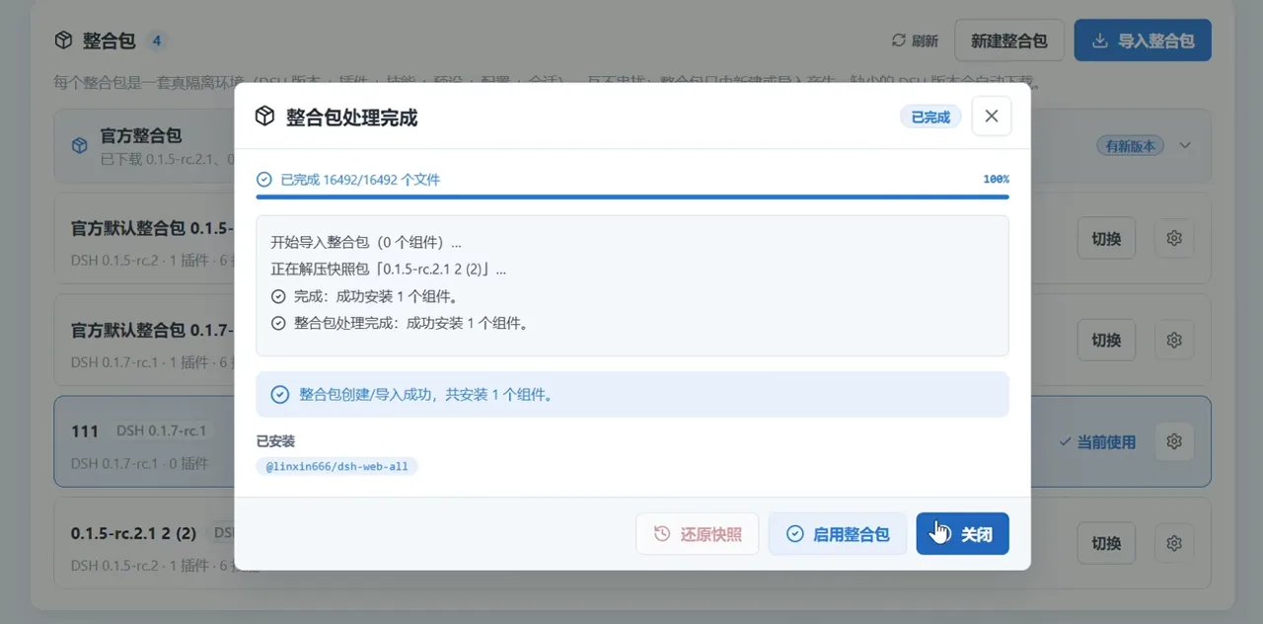Screen dimensions: 1263x624
Task: Click 切换 for 官方默认整合包 0.1.7
Action: pos(1106,340)
